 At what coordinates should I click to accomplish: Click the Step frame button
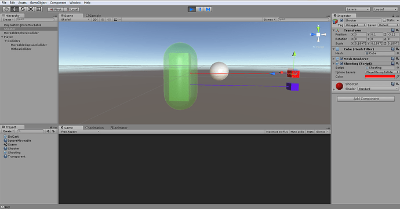coord(208,9)
